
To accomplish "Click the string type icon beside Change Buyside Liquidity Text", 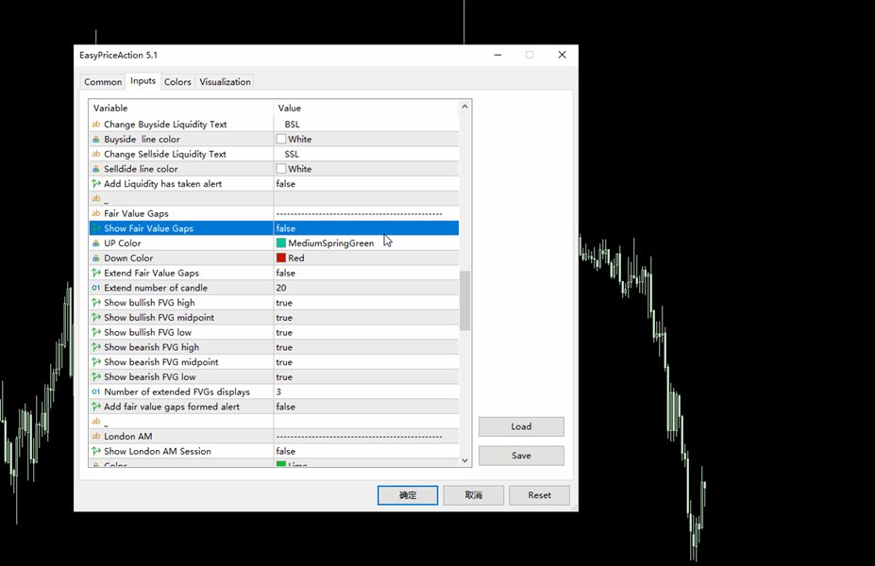I will coord(95,125).
